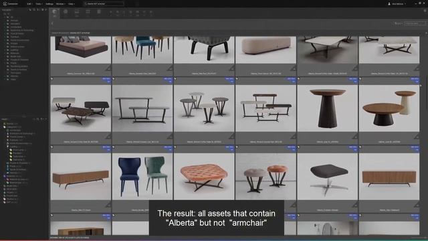Click the corner triangle icon under the two console tables
Image resolution: width=428 pixels, height=241 pixels.
pos(170,136)
